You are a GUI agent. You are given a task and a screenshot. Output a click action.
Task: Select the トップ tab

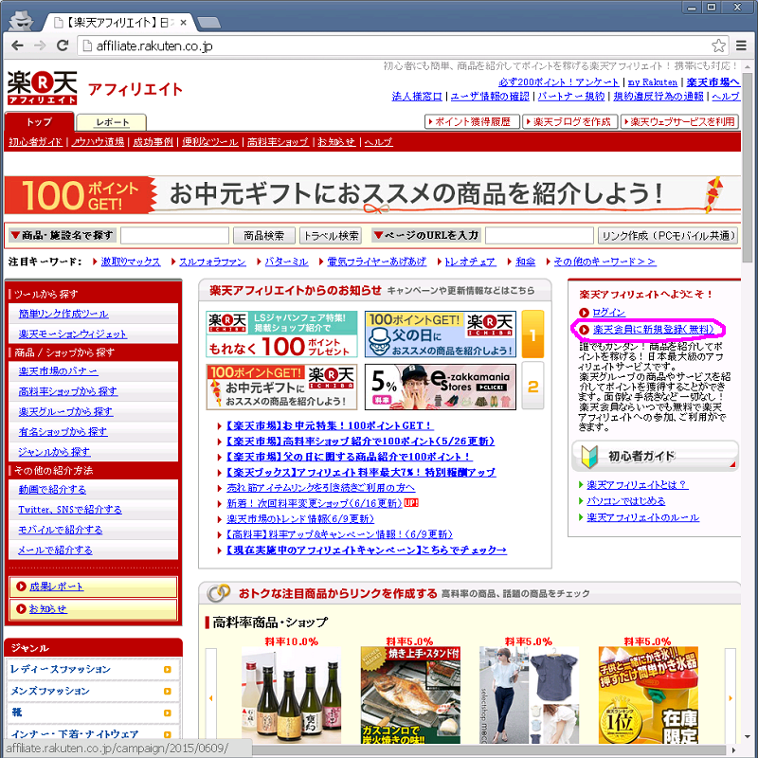[x=39, y=122]
